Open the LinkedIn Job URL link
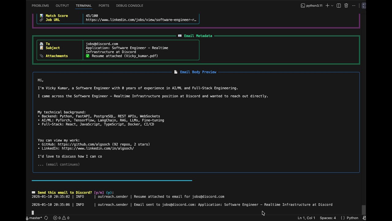392x221 pixels. click(141, 20)
